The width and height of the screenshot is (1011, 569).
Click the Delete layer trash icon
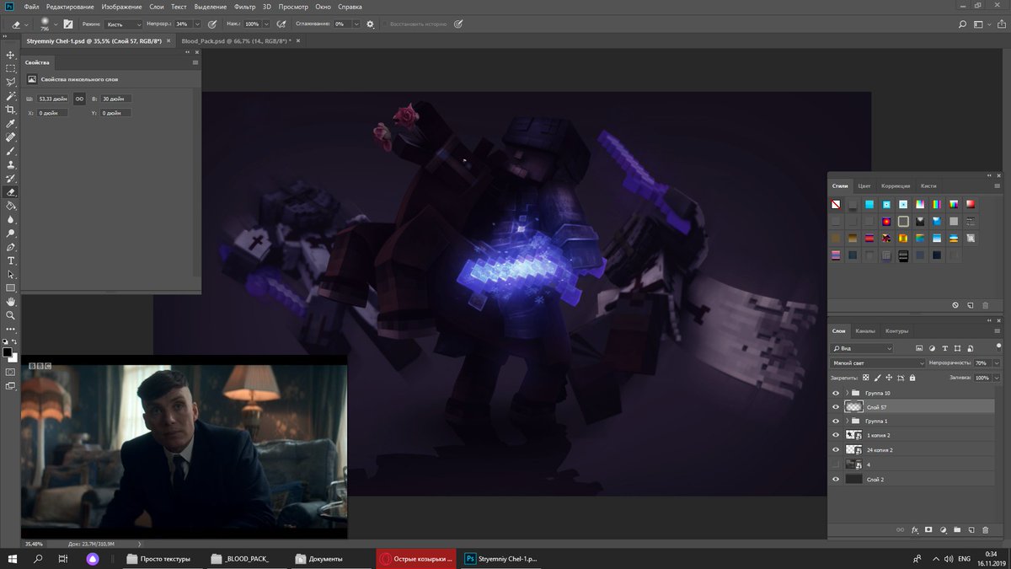(986, 529)
